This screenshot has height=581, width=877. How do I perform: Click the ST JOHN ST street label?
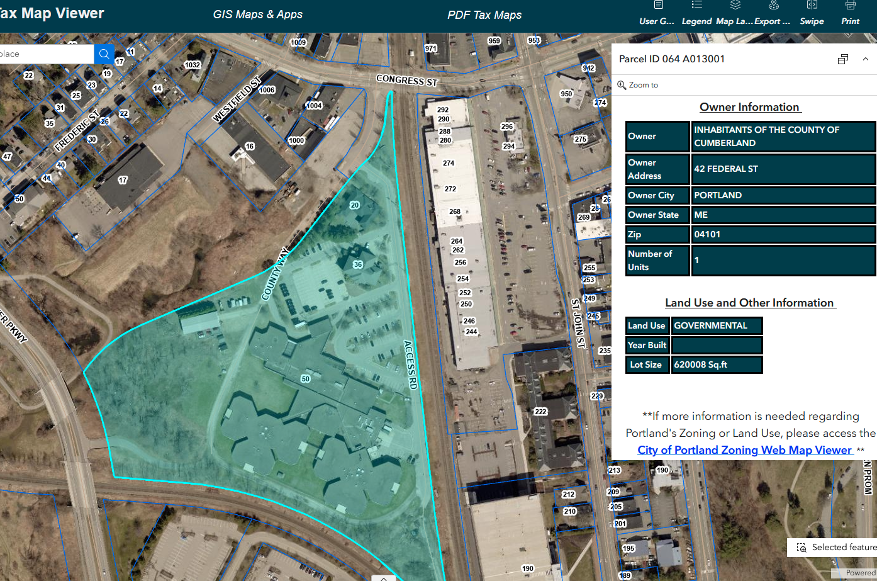click(x=578, y=324)
